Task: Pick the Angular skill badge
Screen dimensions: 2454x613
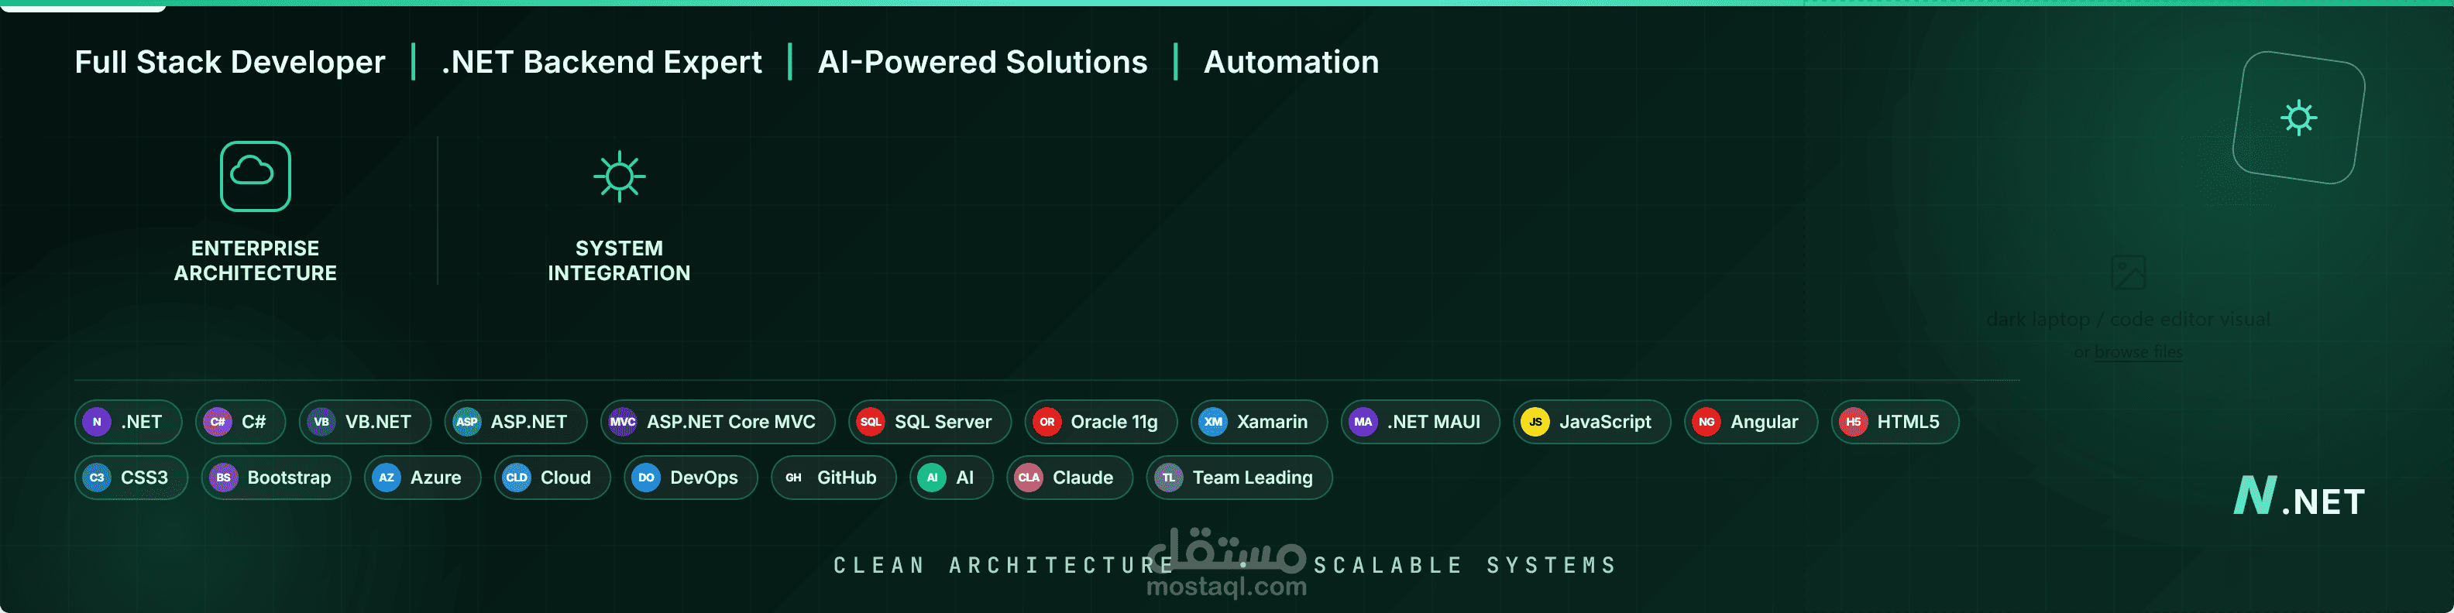Action: (1751, 422)
